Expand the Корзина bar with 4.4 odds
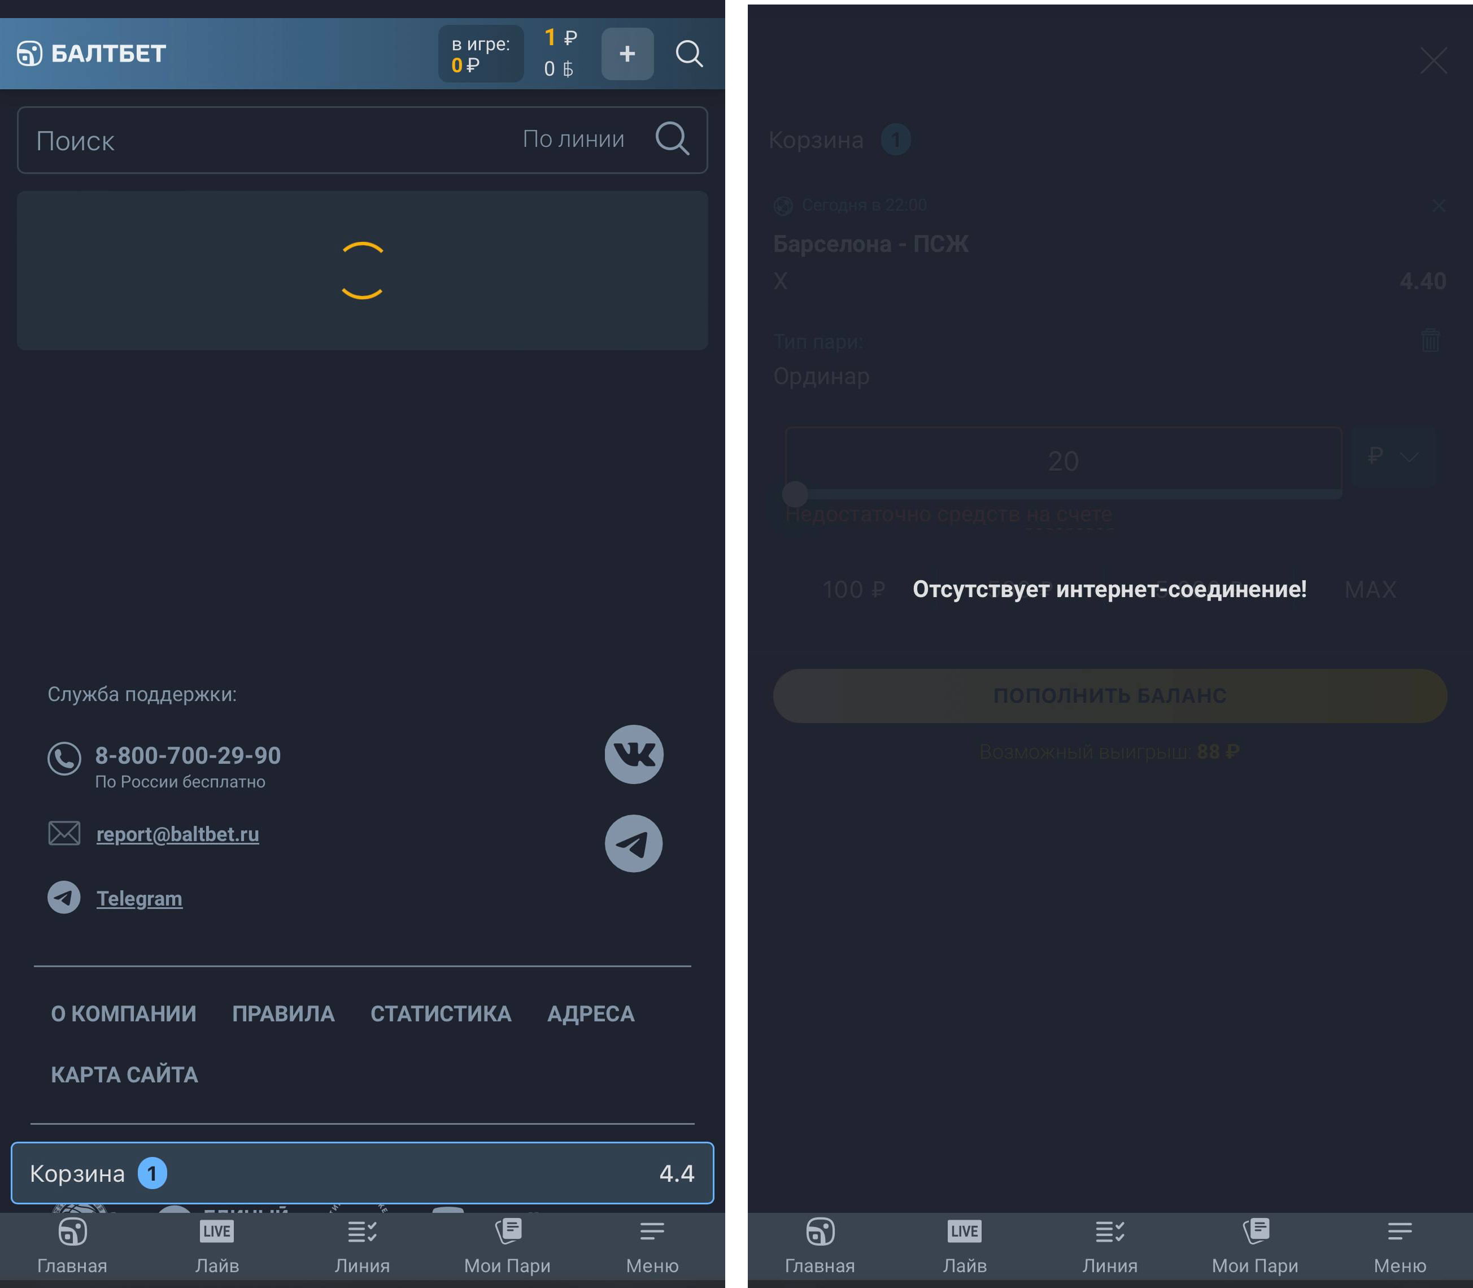The image size is (1473, 1288). click(x=362, y=1173)
